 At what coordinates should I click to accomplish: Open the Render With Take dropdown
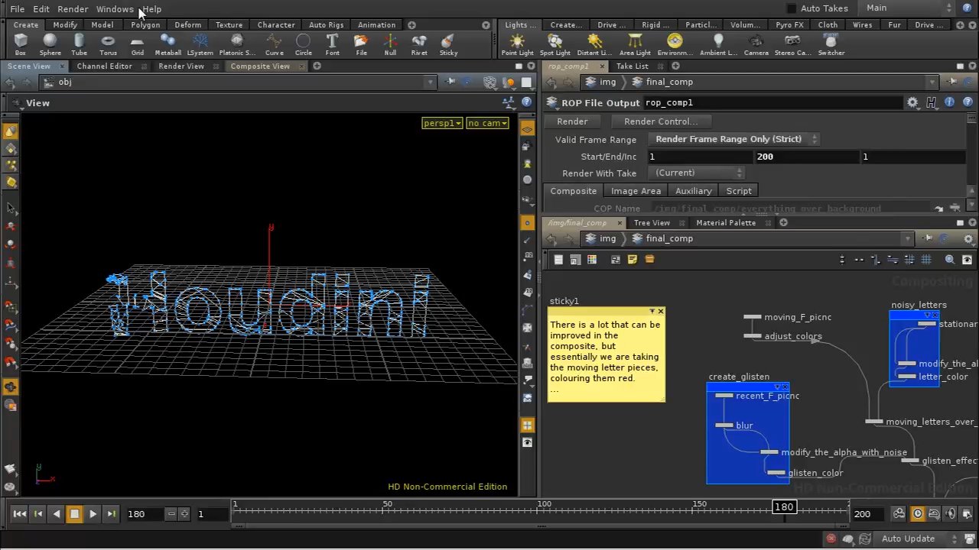point(698,173)
